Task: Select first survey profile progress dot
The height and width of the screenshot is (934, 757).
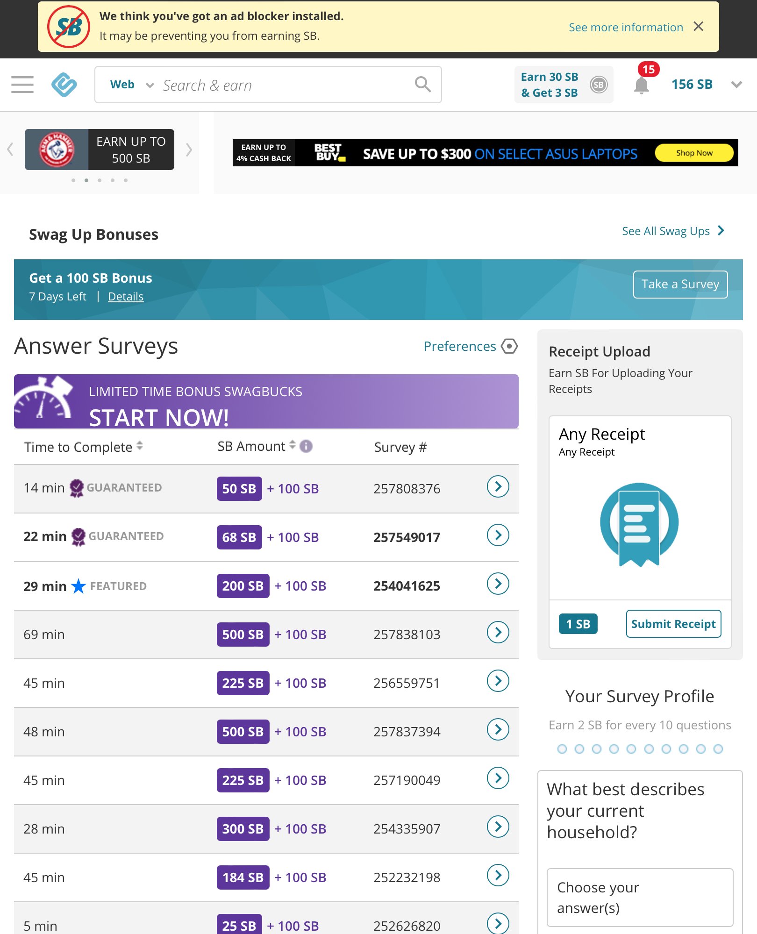Action: [x=562, y=749]
